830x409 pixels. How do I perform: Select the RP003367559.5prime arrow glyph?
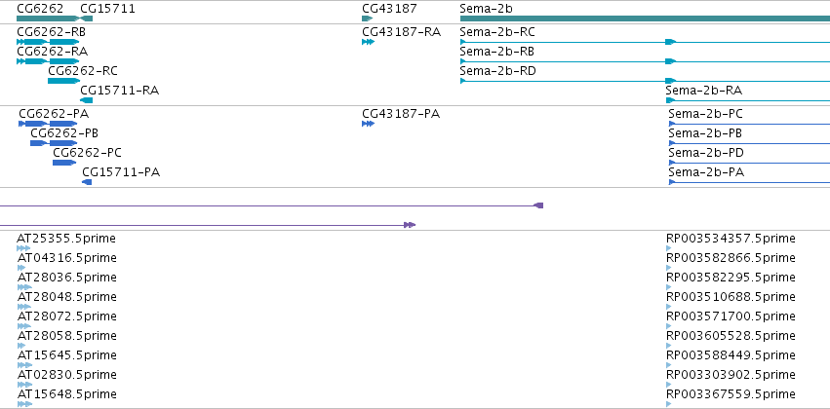pos(669,404)
